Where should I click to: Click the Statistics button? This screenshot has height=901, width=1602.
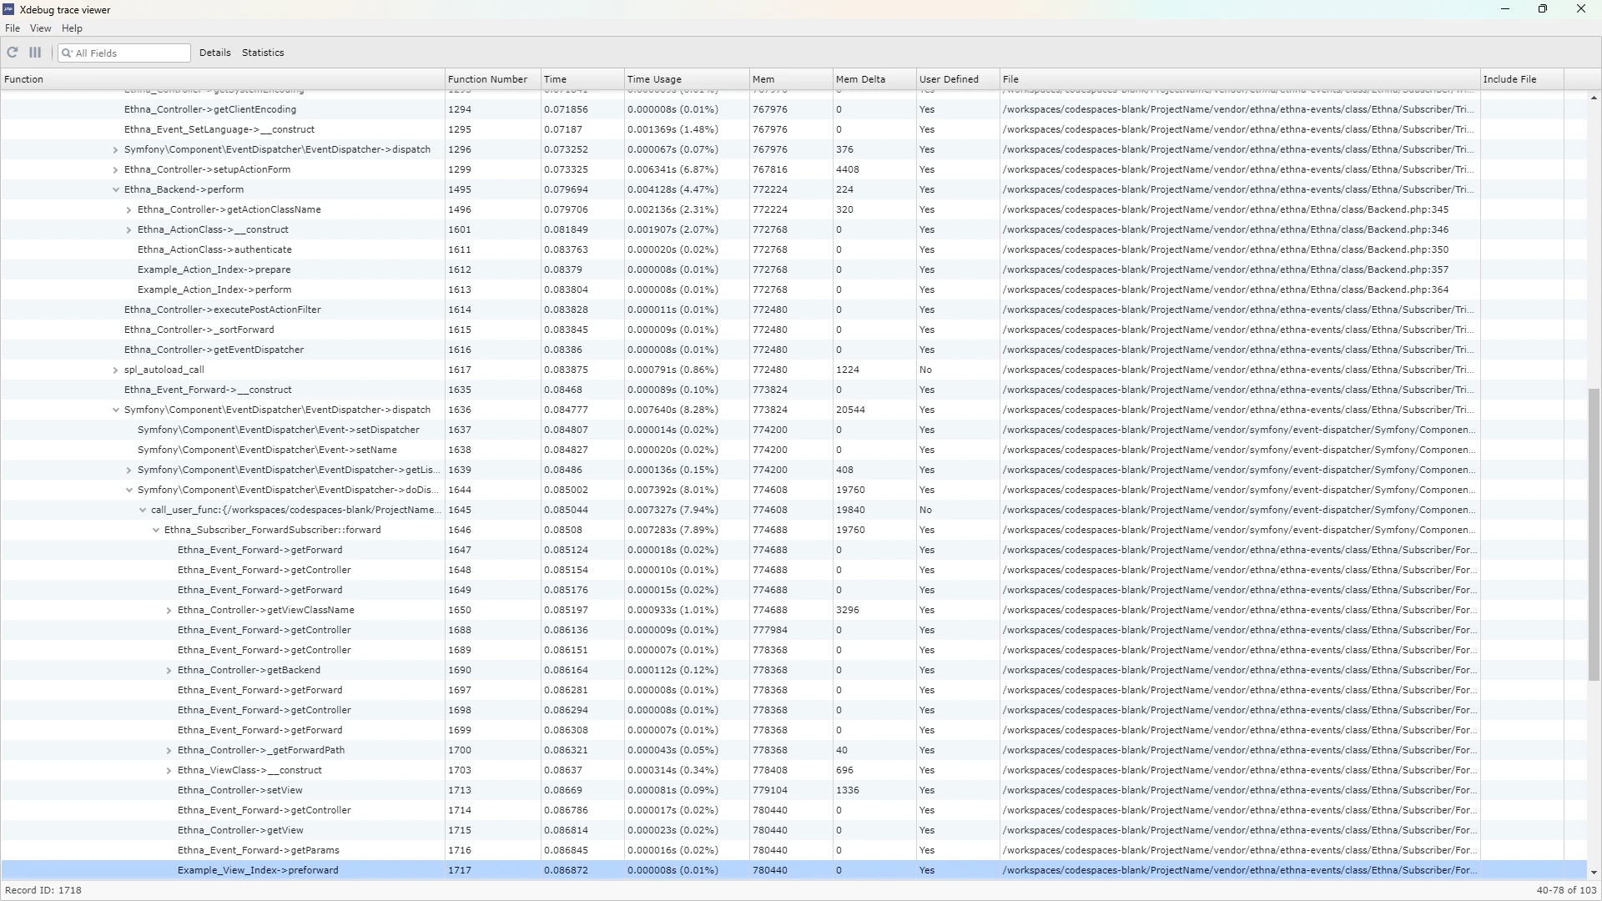(x=263, y=53)
